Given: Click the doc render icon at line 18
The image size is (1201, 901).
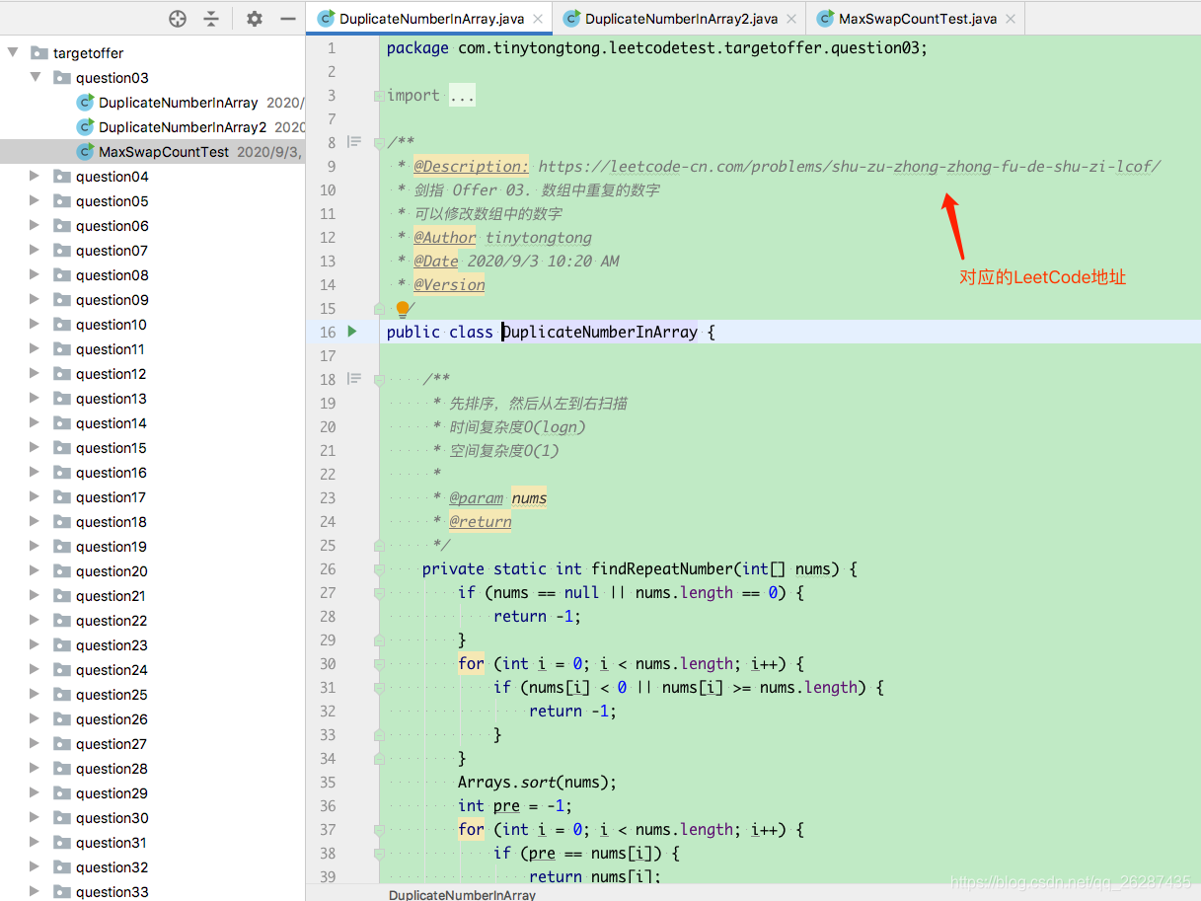Looking at the screenshot, I should (x=354, y=379).
